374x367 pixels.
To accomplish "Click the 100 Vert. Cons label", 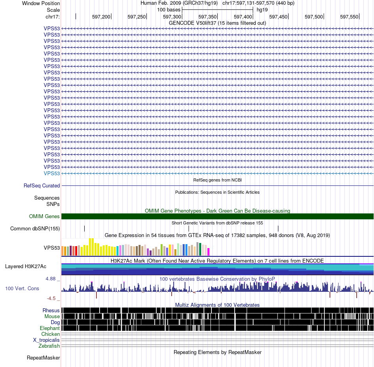I will tap(22, 289).
